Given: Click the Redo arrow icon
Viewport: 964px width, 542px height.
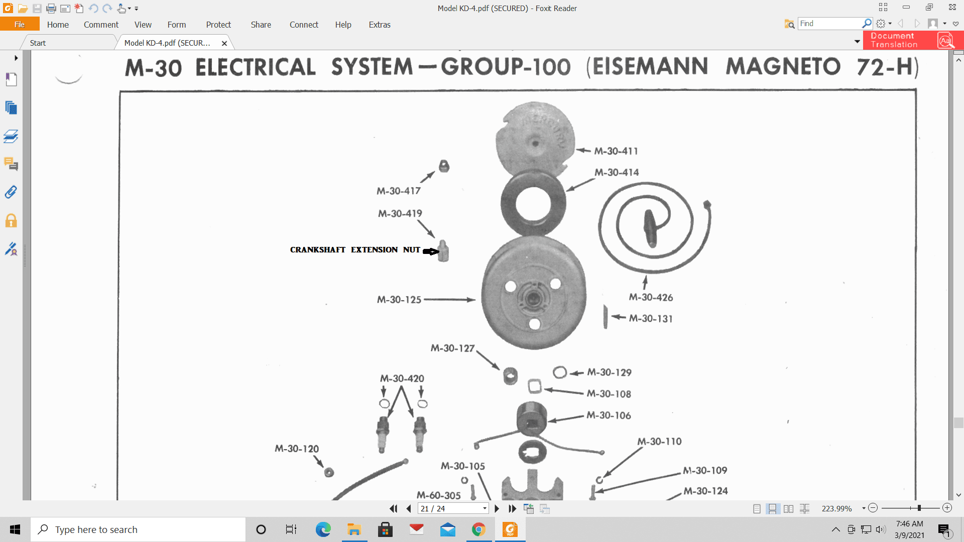Looking at the screenshot, I should 107,9.
